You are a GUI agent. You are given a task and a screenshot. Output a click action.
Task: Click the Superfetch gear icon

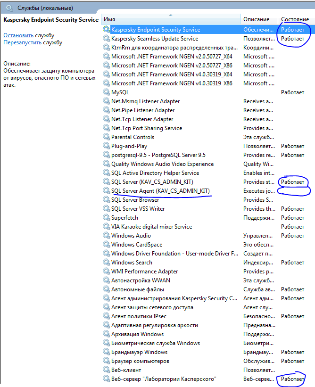tap(107, 217)
